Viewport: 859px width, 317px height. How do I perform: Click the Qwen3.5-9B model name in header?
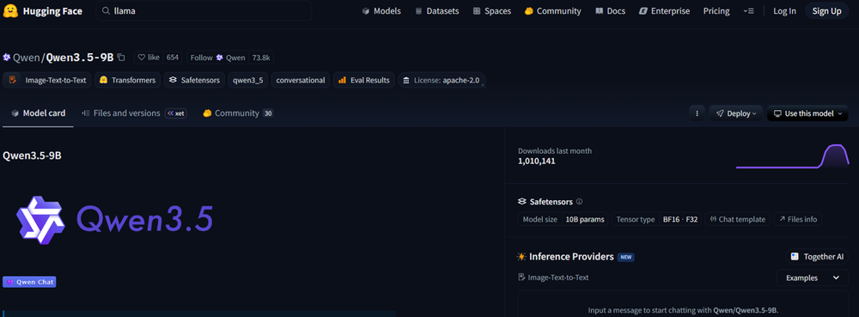79,58
